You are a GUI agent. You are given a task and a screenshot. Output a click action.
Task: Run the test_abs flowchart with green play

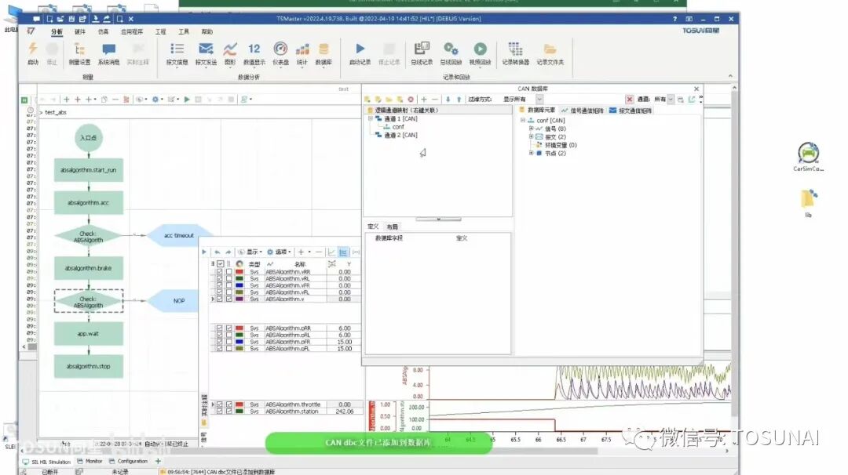tap(187, 100)
